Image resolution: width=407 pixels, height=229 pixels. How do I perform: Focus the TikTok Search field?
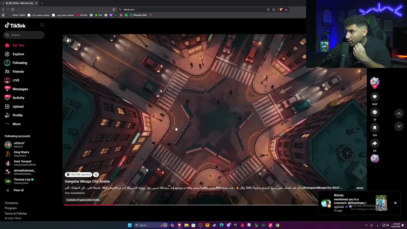(24, 35)
